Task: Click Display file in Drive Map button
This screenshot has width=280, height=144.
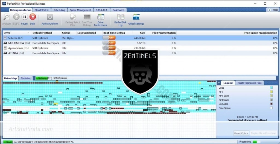Action: click(263, 133)
